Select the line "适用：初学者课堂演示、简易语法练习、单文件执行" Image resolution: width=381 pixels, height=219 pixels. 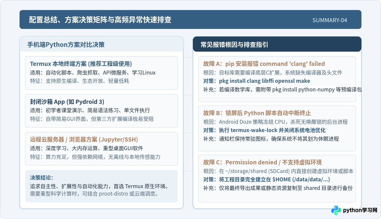90,110
